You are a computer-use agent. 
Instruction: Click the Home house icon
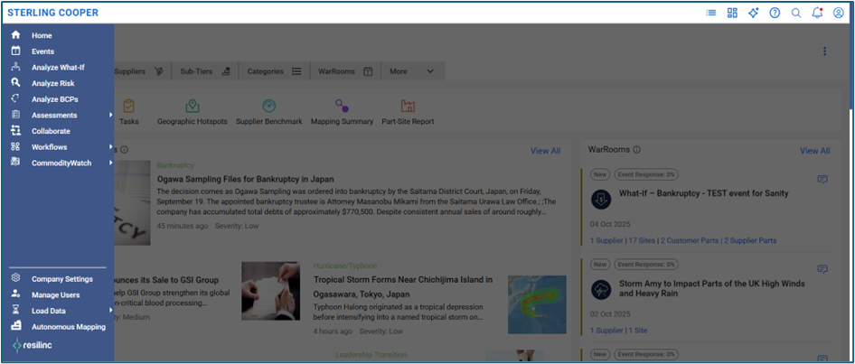pyautogui.click(x=15, y=35)
